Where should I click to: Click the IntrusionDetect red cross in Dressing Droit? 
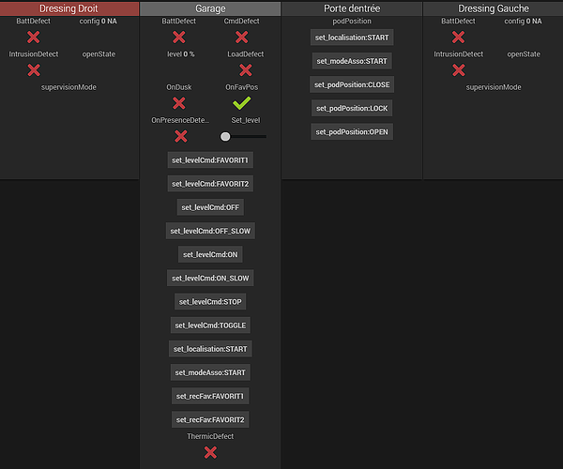pyautogui.click(x=34, y=70)
